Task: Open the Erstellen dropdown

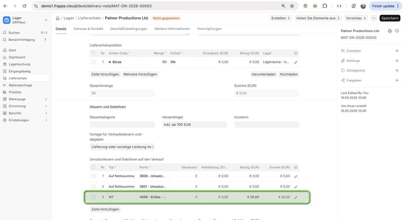Action: click(x=281, y=18)
